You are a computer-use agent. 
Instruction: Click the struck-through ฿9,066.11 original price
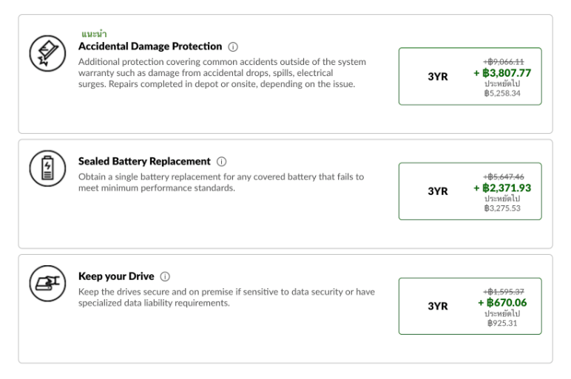pyautogui.click(x=504, y=62)
